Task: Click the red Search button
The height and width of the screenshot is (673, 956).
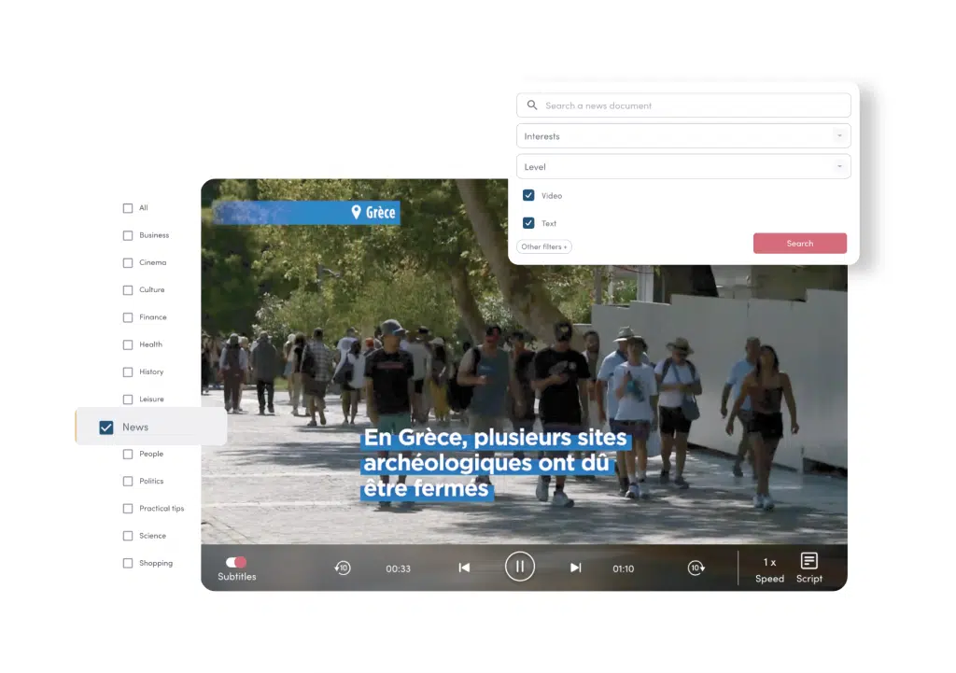Action: click(x=800, y=244)
